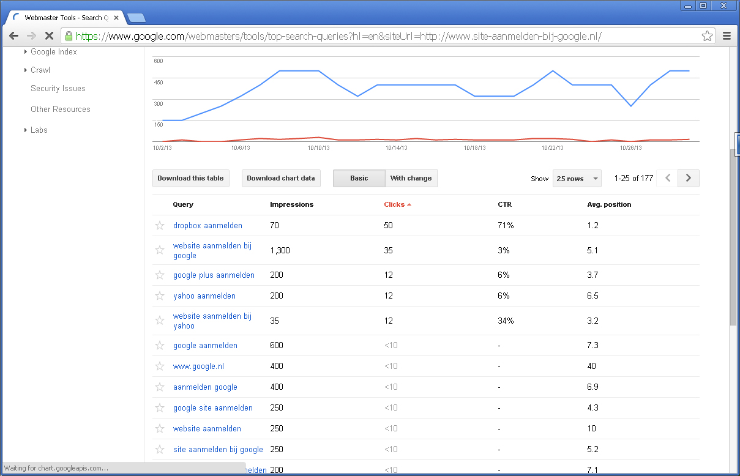Go back with the browser back arrow
The width and height of the screenshot is (740, 476).
(x=13, y=35)
